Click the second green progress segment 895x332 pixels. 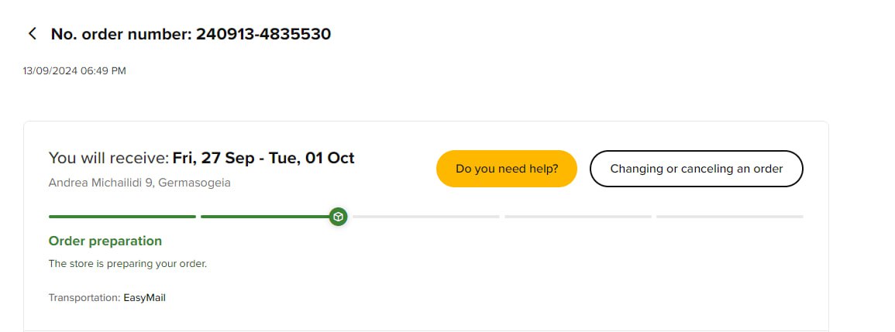263,217
